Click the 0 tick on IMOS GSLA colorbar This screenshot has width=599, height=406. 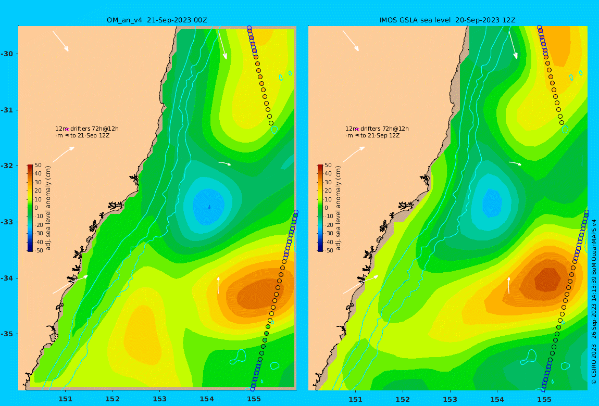coord(326,208)
